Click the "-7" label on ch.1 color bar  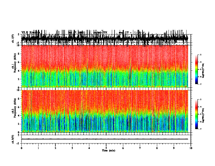tap(200, 84)
